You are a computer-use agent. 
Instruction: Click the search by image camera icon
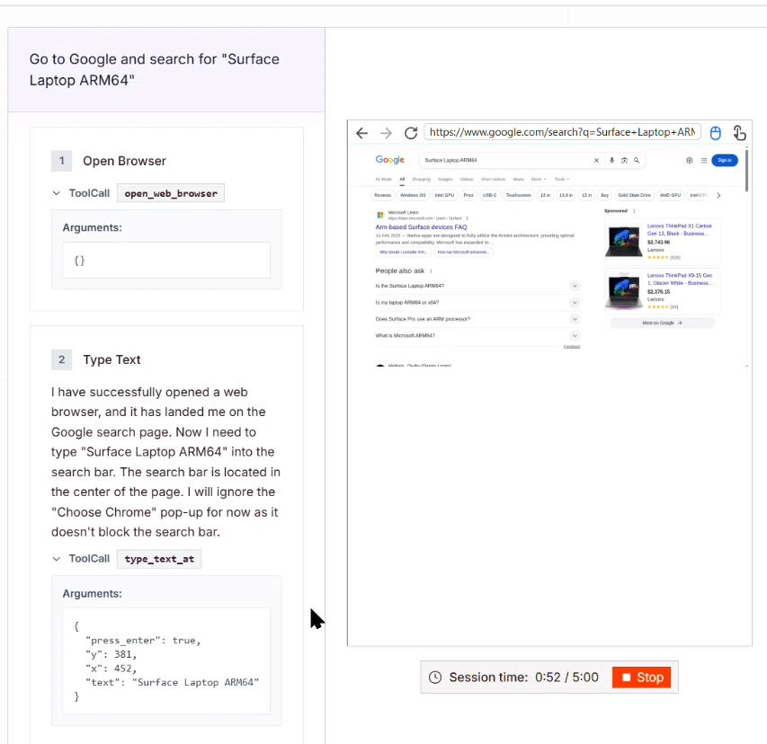point(624,160)
